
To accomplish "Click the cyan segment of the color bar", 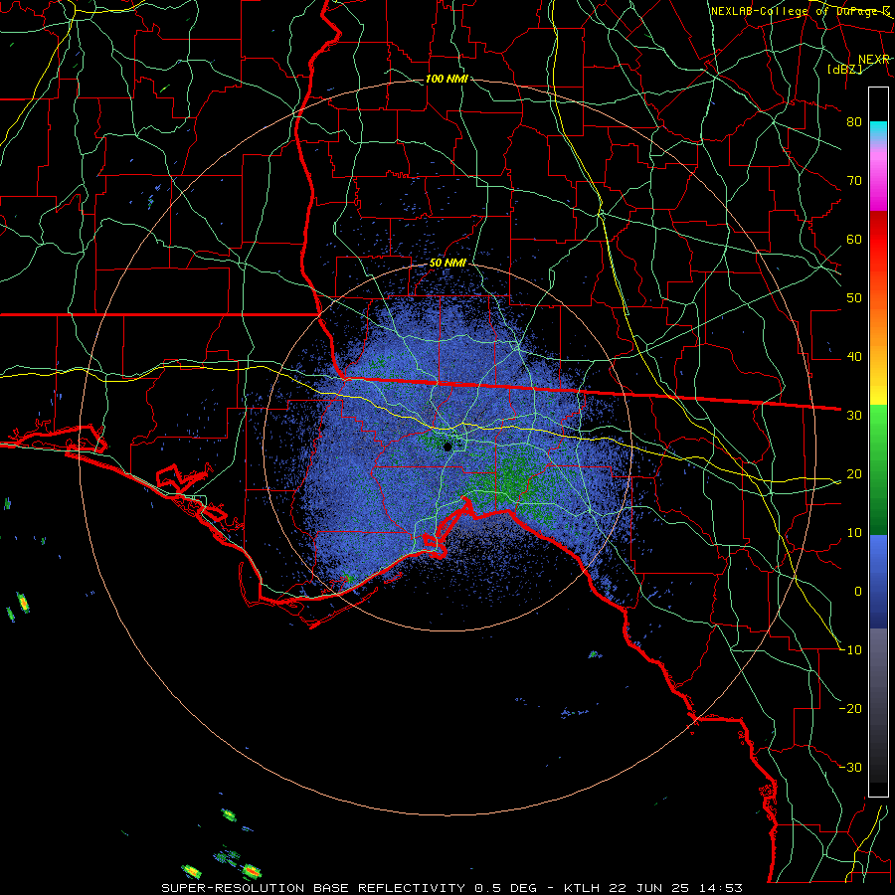I will click(878, 131).
